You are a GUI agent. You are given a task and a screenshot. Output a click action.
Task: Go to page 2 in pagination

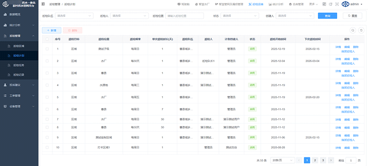tap(315, 160)
